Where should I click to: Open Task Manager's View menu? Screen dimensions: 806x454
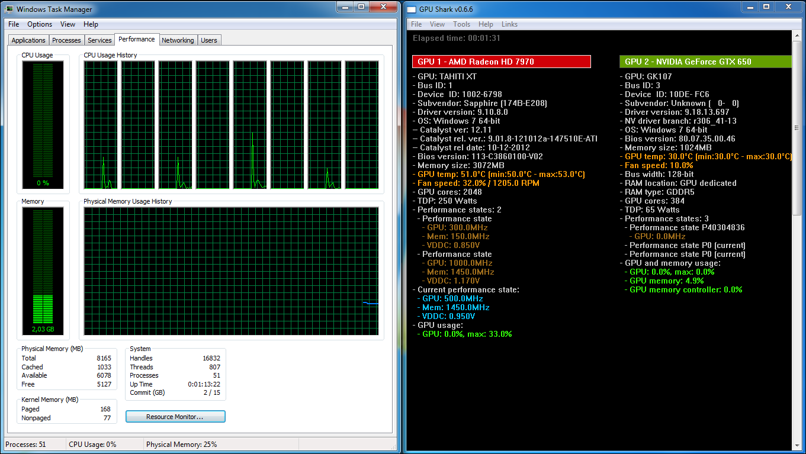click(x=68, y=24)
